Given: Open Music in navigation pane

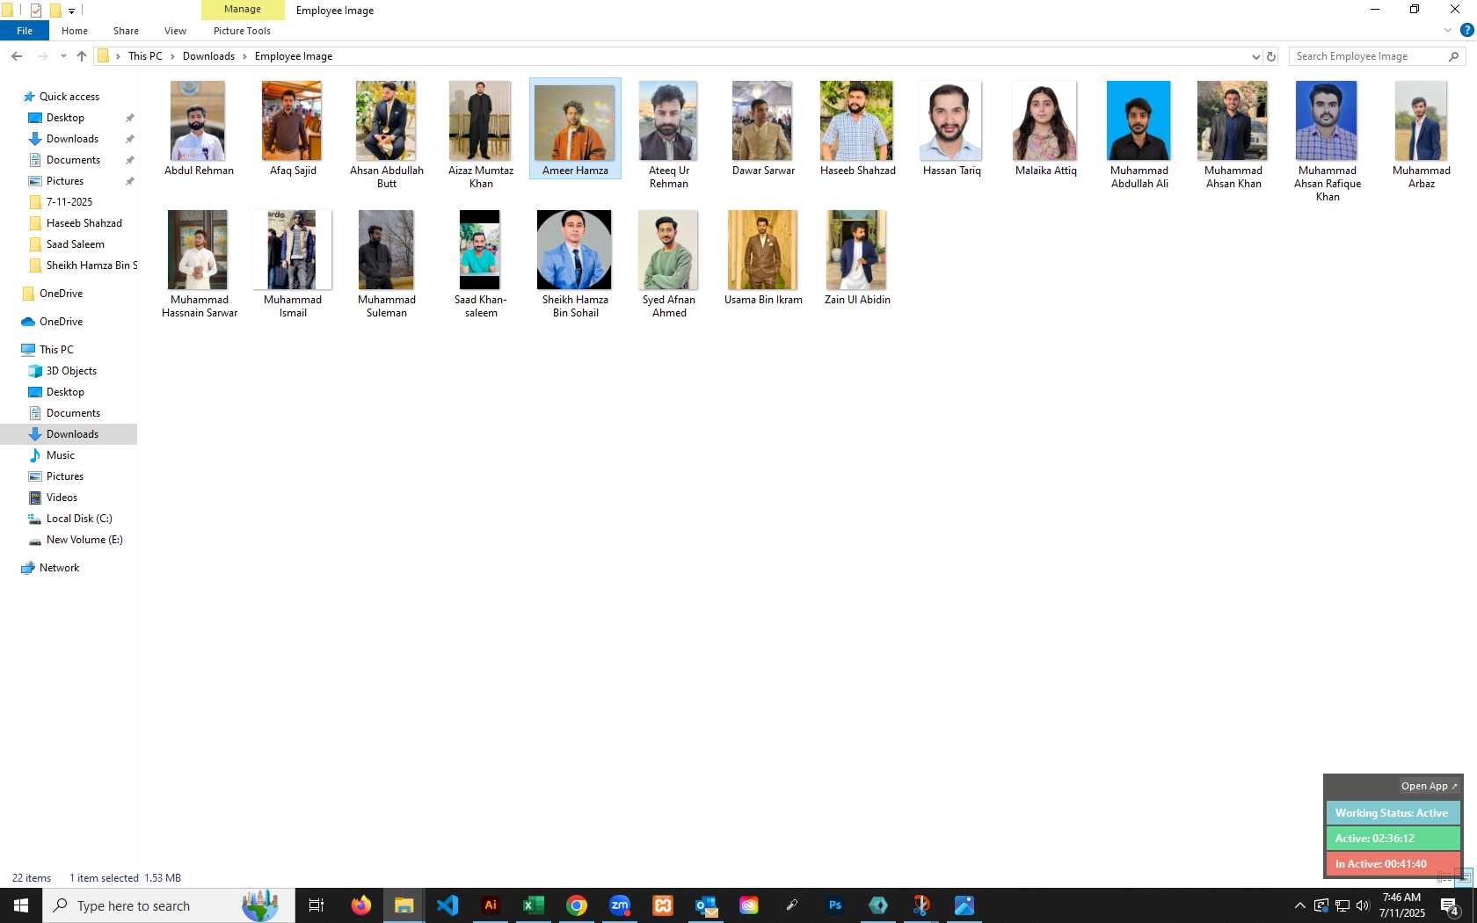Looking at the screenshot, I should pyautogui.click(x=60, y=455).
